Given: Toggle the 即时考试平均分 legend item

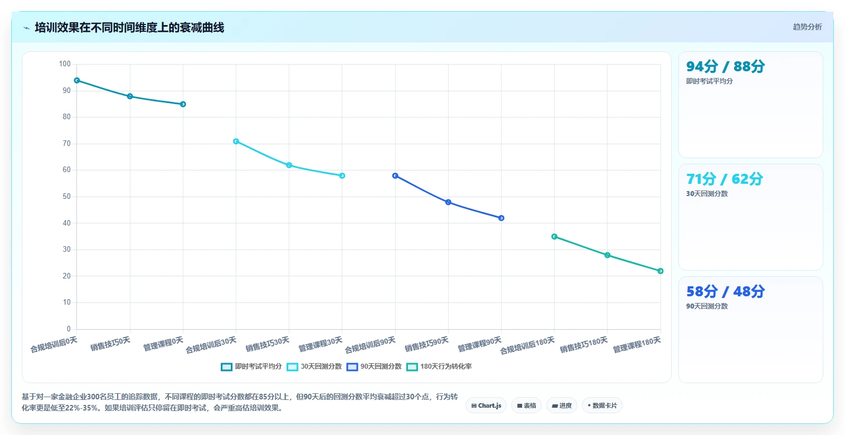Looking at the screenshot, I should click(251, 366).
